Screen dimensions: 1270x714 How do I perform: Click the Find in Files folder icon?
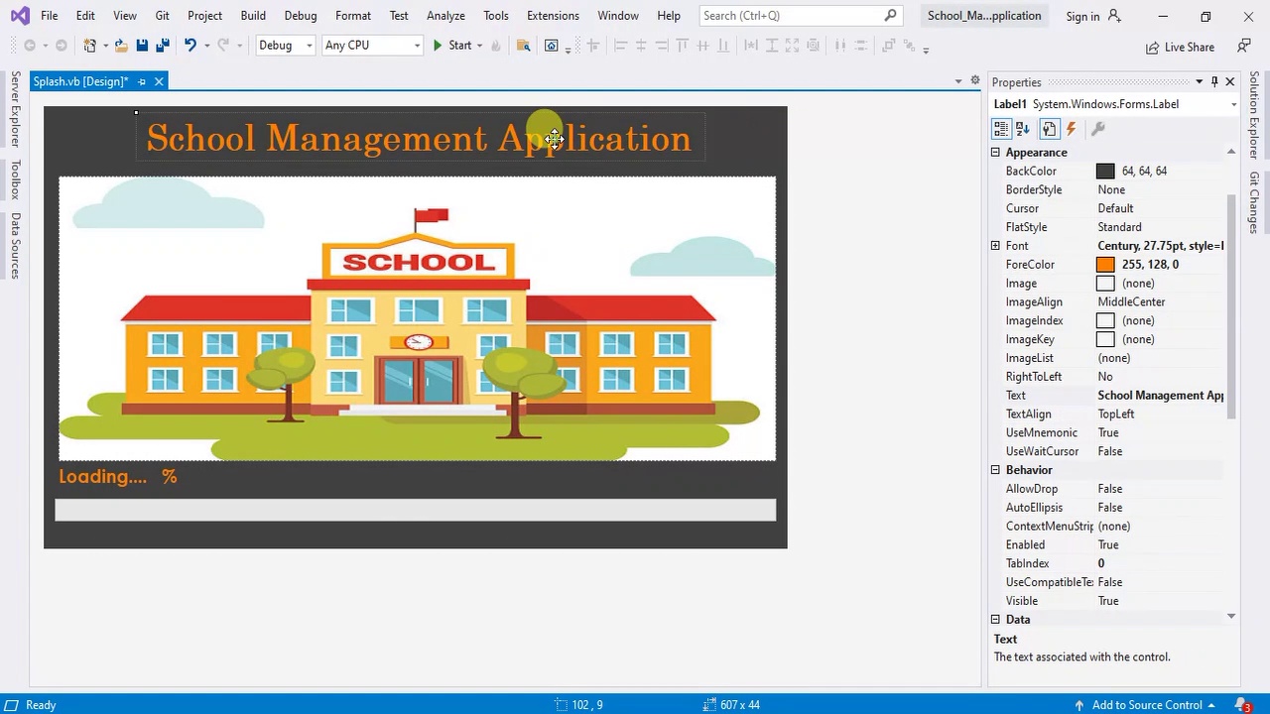(523, 46)
